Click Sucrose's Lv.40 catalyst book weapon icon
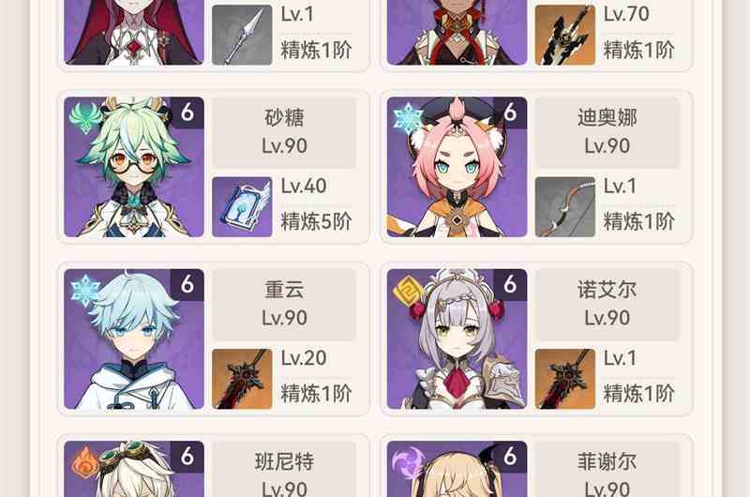The width and height of the screenshot is (750, 497). click(x=242, y=206)
